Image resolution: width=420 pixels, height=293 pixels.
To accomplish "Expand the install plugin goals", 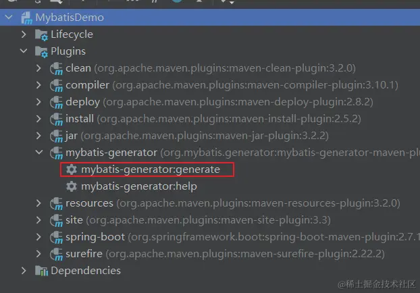I will point(38,119).
